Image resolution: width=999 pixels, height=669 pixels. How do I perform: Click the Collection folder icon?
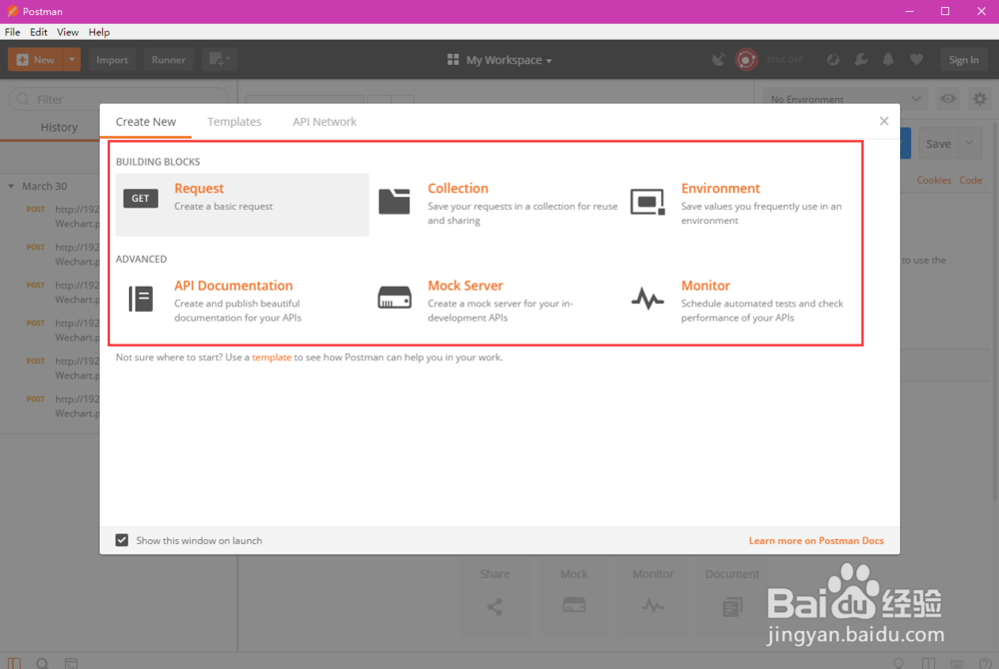[394, 201]
